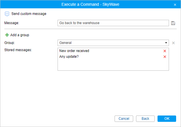This screenshot has width=181, height=127.
Task: Go to previous step with Back
Action: pyautogui.click(x=145, y=119)
